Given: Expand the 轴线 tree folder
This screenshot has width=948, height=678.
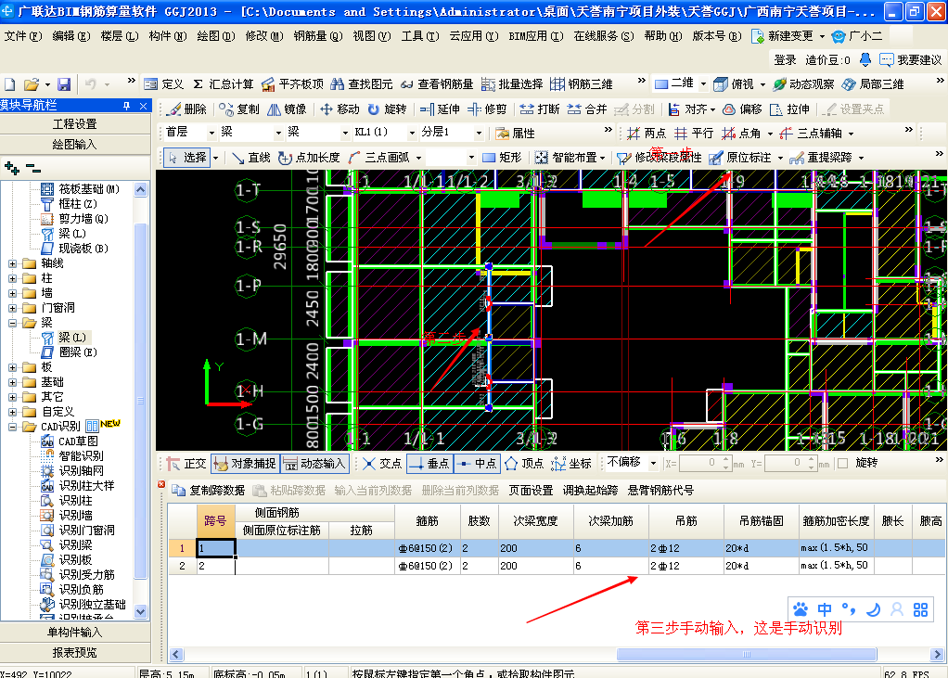Looking at the screenshot, I should point(12,263).
